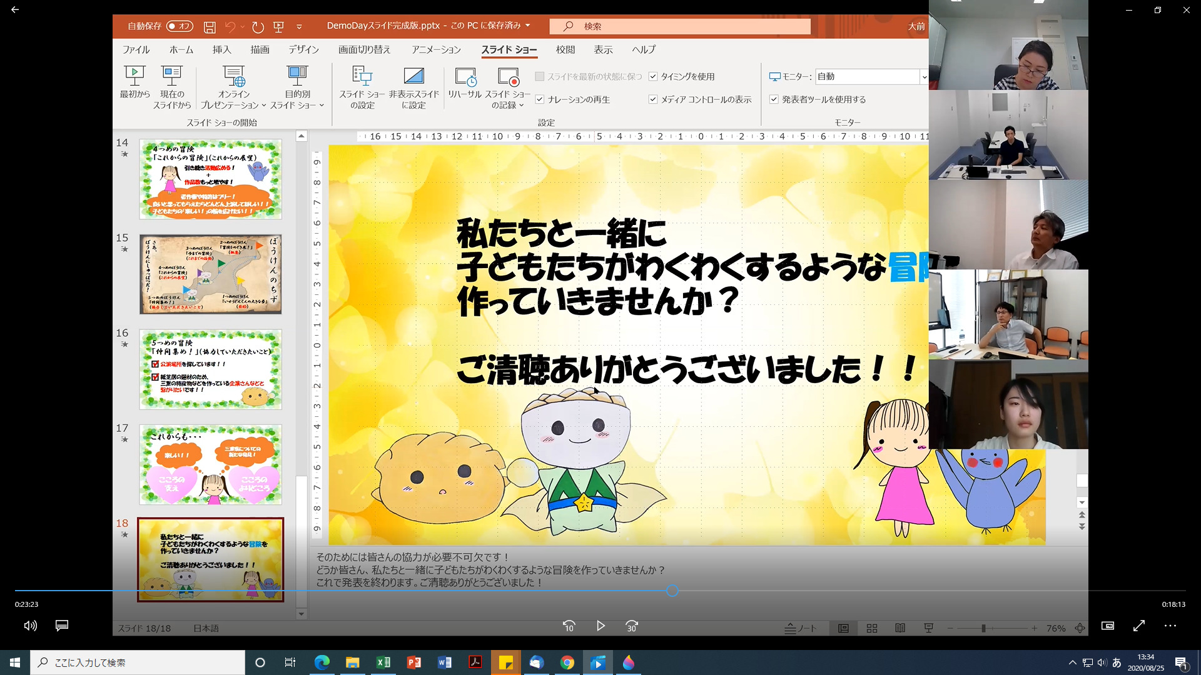
Task: Open 目的別スライド ショー custom show
Action: pyautogui.click(x=297, y=87)
